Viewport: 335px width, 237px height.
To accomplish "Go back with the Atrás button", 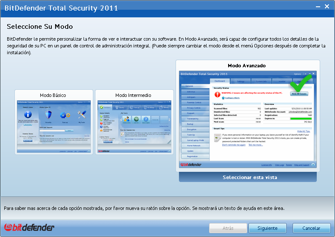I will tap(228, 228).
